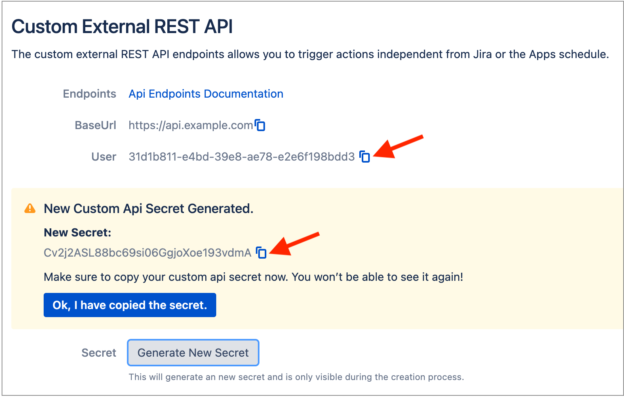
Task: Click the helper text below Generate button
Action: [296, 377]
